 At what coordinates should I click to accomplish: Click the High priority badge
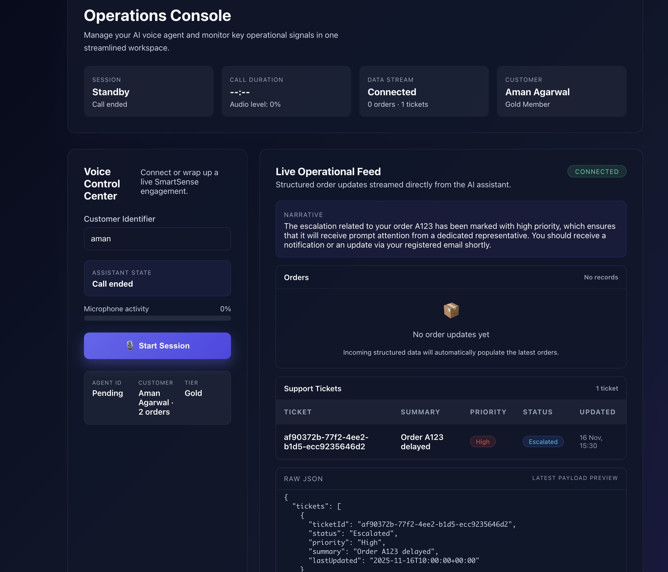(482, 442)
